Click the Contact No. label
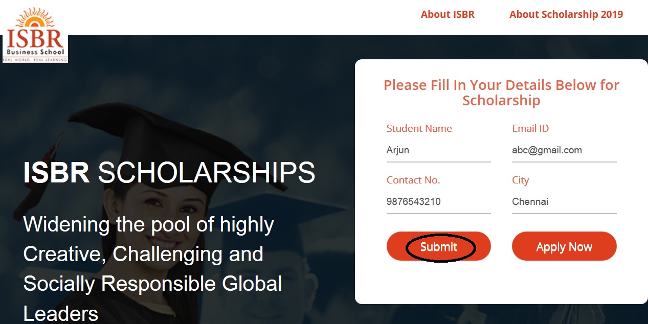The image size is (648, 324). point(413,180)
